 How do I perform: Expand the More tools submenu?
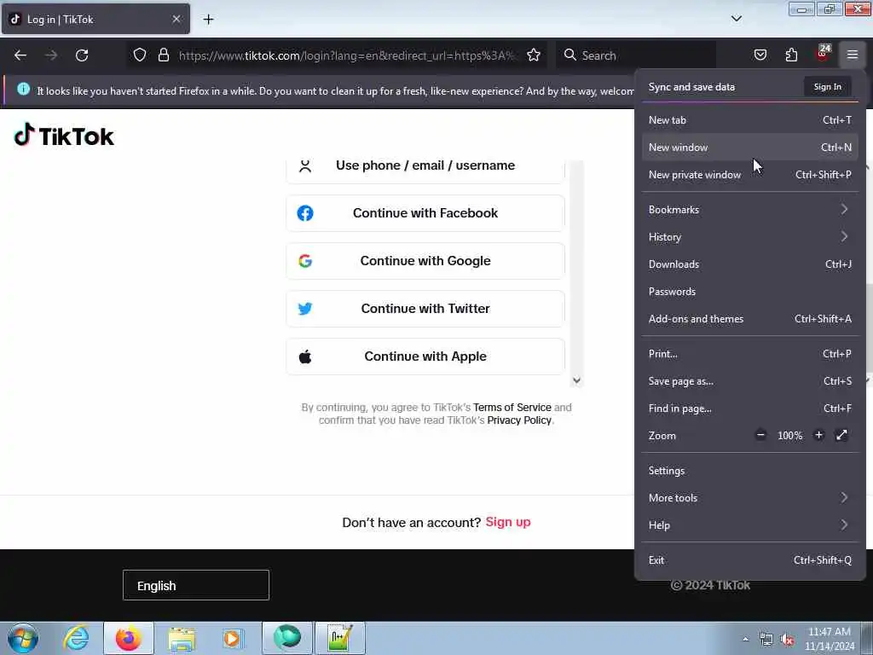[x=750, y=498]
